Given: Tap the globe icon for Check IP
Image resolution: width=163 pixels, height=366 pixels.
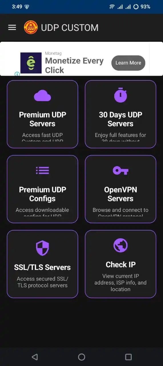Looking at the screenshot, I should click(x=120, y=245).
